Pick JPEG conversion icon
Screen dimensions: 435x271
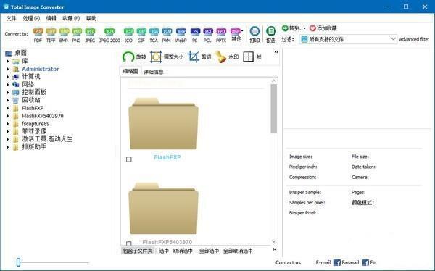click(90, 35)
